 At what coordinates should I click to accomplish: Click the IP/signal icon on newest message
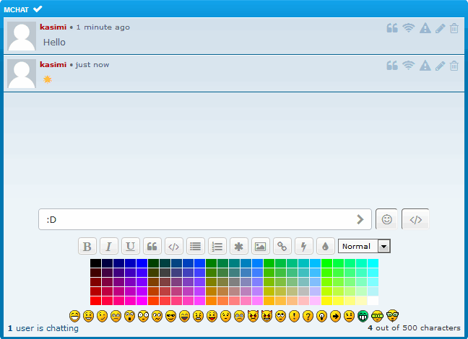(409, 66)
